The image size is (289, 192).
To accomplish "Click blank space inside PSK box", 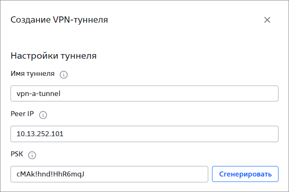I will pos(146,174).
